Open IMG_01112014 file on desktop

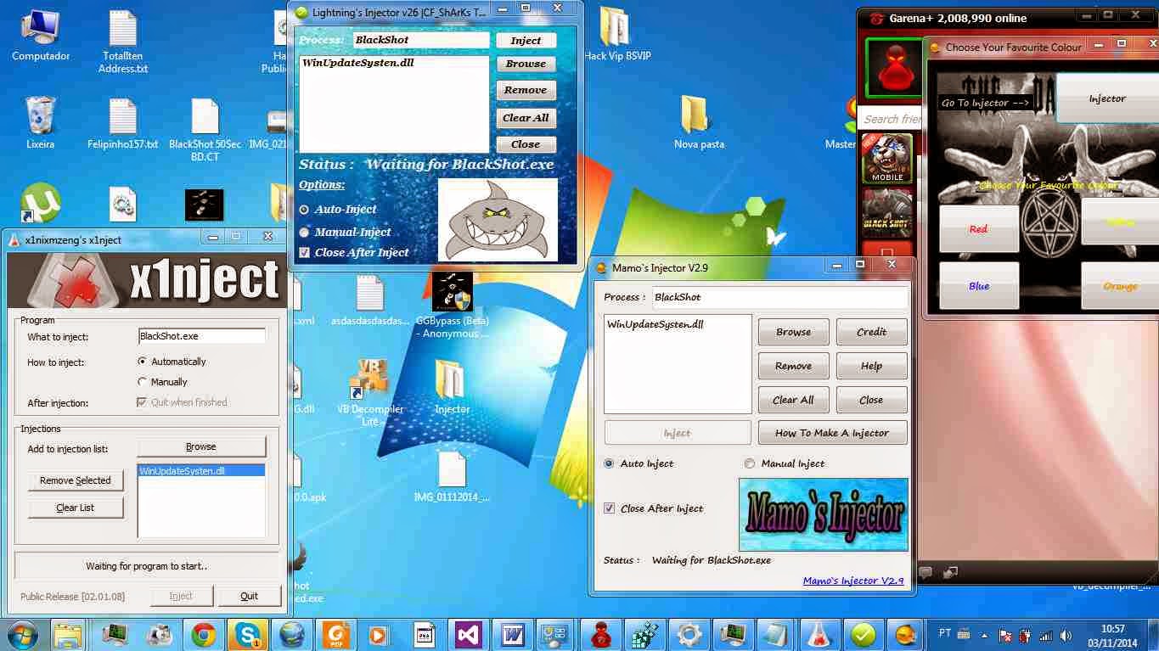(453, 477)
